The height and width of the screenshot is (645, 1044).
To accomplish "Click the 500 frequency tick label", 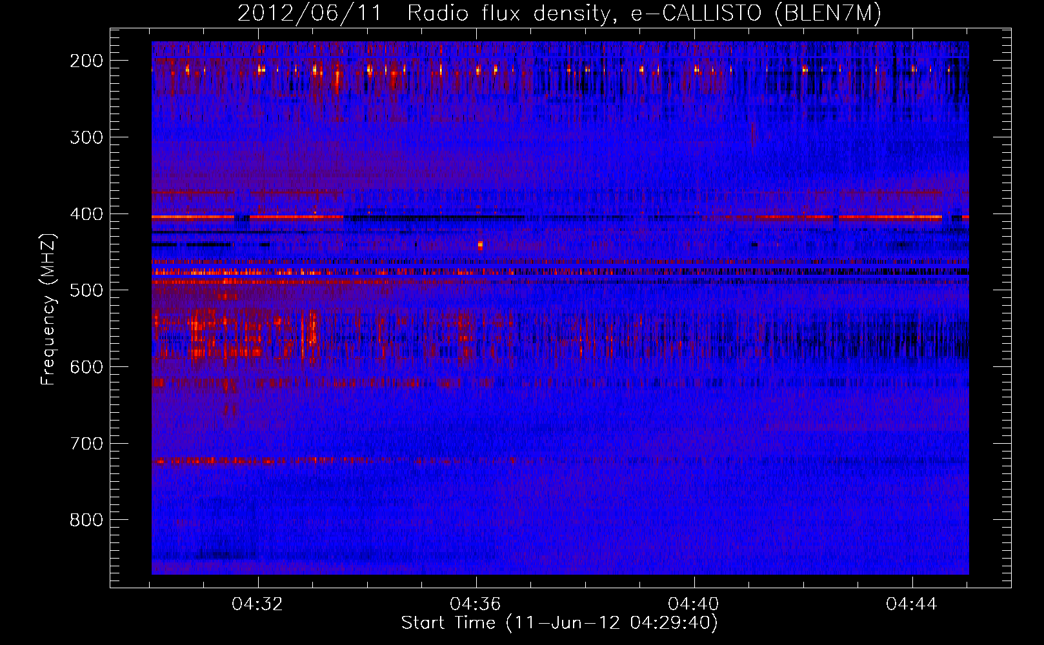I will tap(86, 290).
